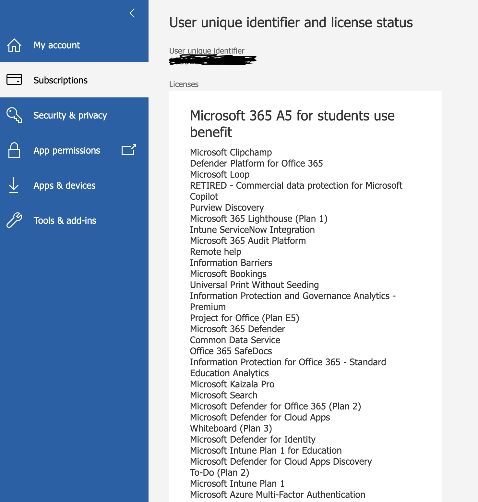Click the Security & privacy key icon
The image size is (478, 502).
14,115
